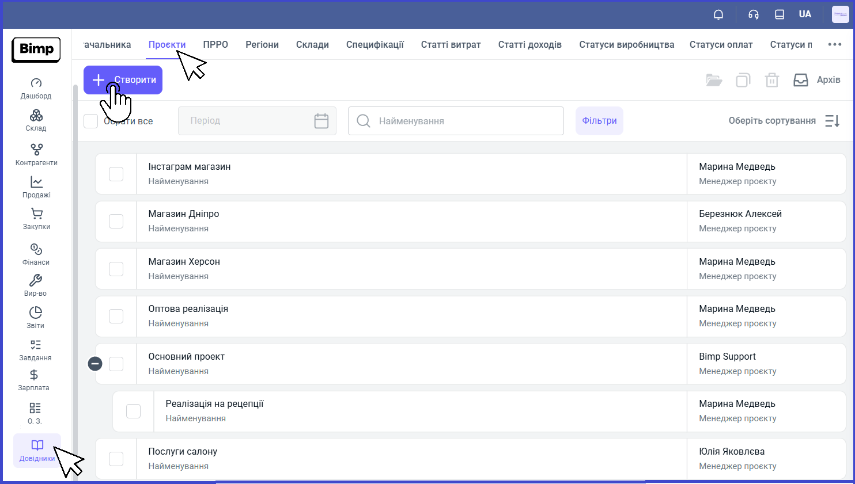Focus the Найменування search field
The width and height of the screenshot is (855, 484).
click(x=456, y=121)
